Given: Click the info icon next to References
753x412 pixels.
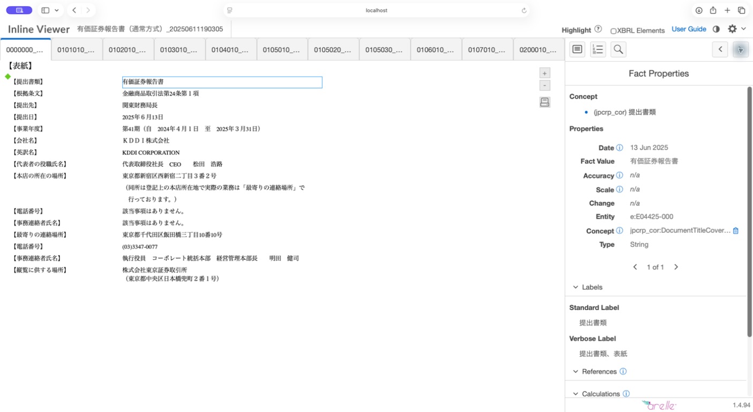Looking at the screenshot, I should [623, 371].
